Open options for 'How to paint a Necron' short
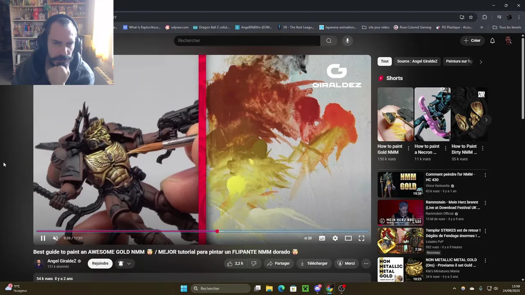The height and width of the screenshot is (295, 525). coord(445,148)
